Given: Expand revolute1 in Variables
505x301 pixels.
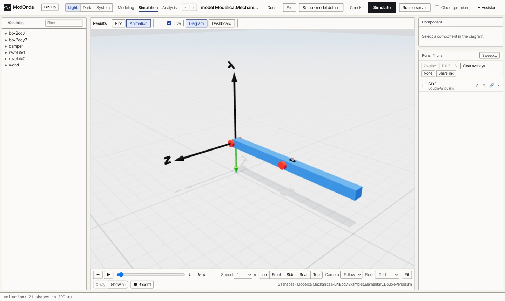Looking at the screenshot, I should pyautogui.click(x=6, y=52).
